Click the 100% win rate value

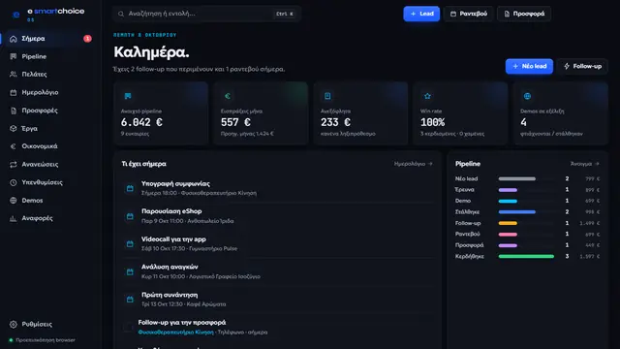tap(433, 122)
